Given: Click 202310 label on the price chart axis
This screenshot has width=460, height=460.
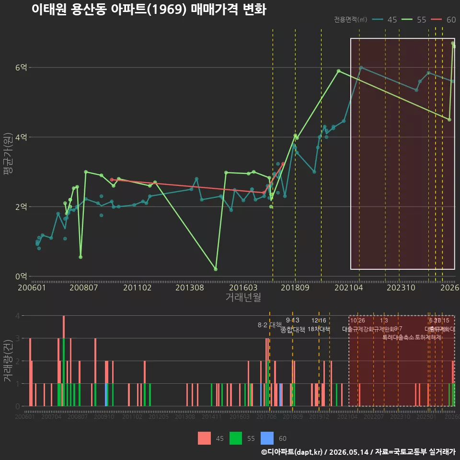Looking at the screenshot, I should 401,287.
